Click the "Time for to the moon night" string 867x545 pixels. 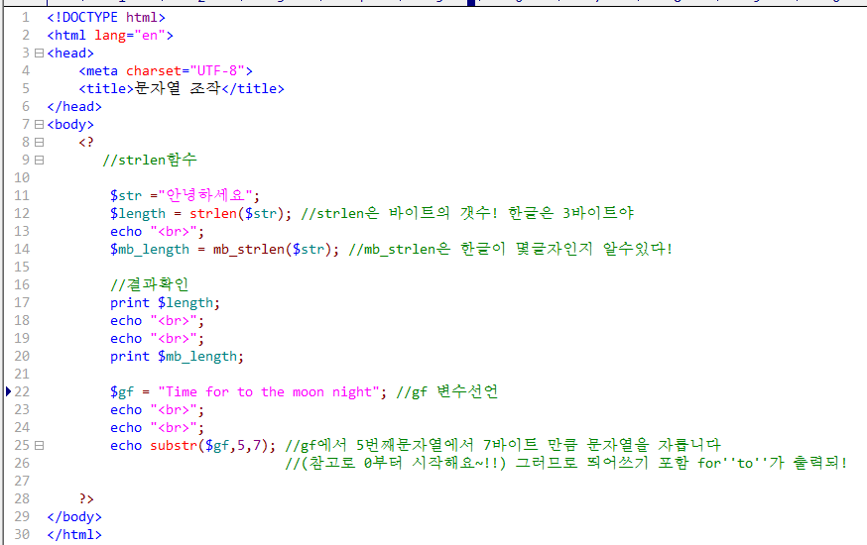coord(269,391)
